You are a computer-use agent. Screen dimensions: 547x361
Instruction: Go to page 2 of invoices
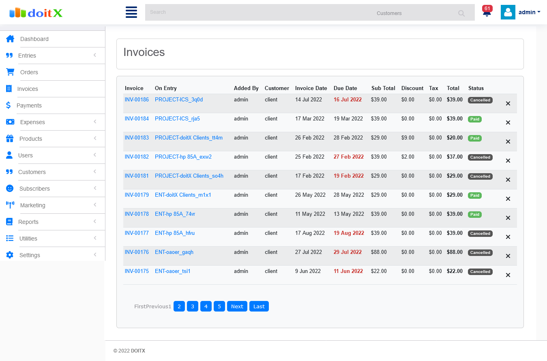179,306
